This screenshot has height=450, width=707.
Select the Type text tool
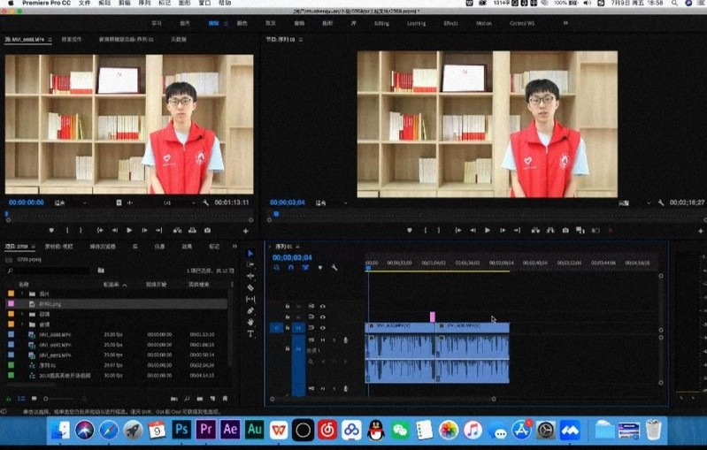[250, 333]
